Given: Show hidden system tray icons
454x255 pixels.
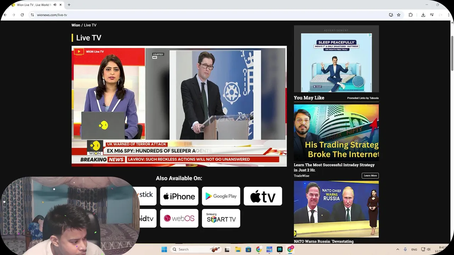Looking at the screenshot, I should [398, 249].
